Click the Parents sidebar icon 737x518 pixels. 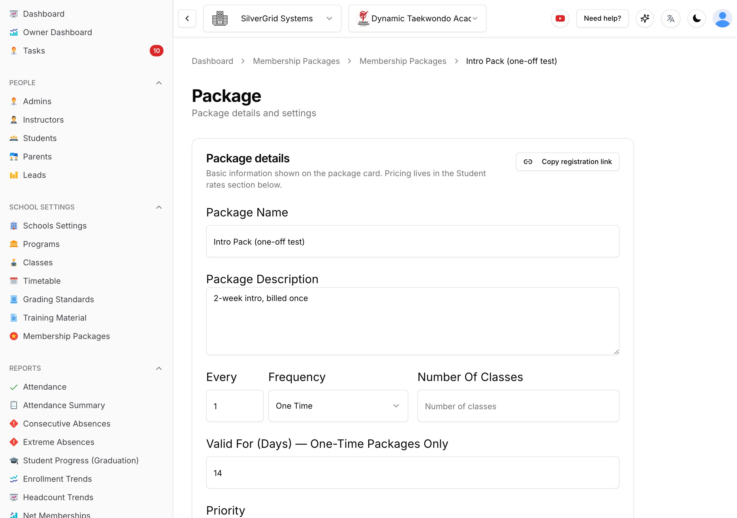click(14, 157)
